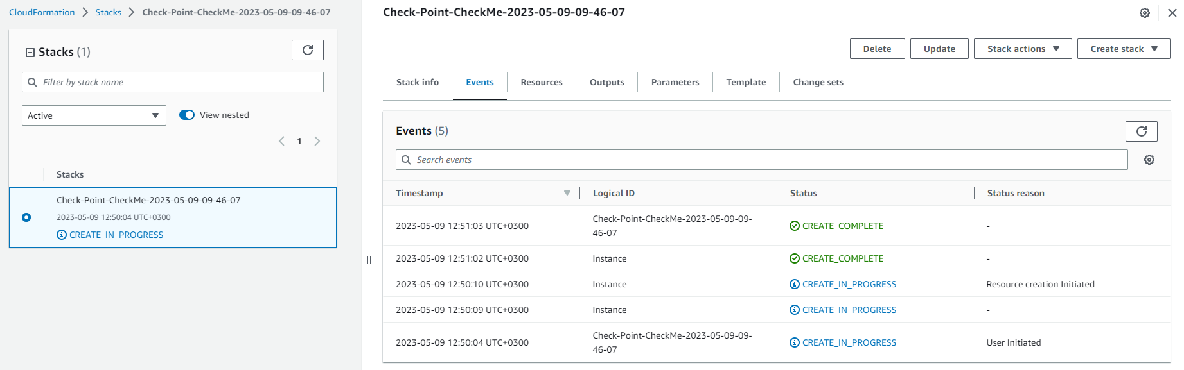Sort events by Timestamp arrow
Screen dimensions: 1184x370
click(567, 193)
